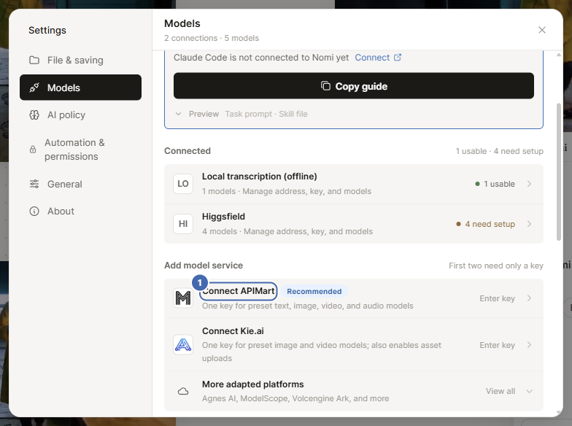Select the Models settings tab

[x=80, y=88]
